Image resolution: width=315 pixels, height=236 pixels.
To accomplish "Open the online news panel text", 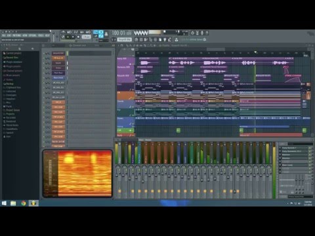I will pyautogui.click(x=192, y=39).
